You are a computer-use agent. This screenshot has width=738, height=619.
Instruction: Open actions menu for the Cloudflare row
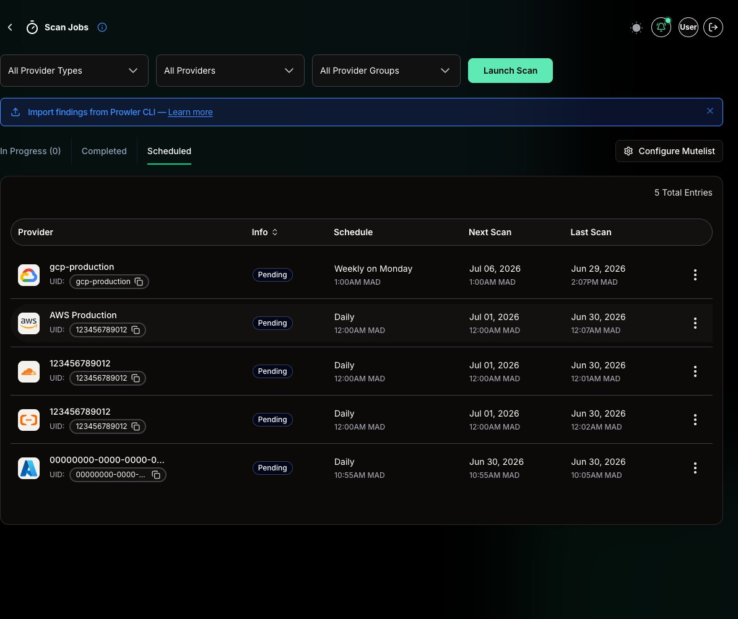pyautogui.click(x=695, y=371)
